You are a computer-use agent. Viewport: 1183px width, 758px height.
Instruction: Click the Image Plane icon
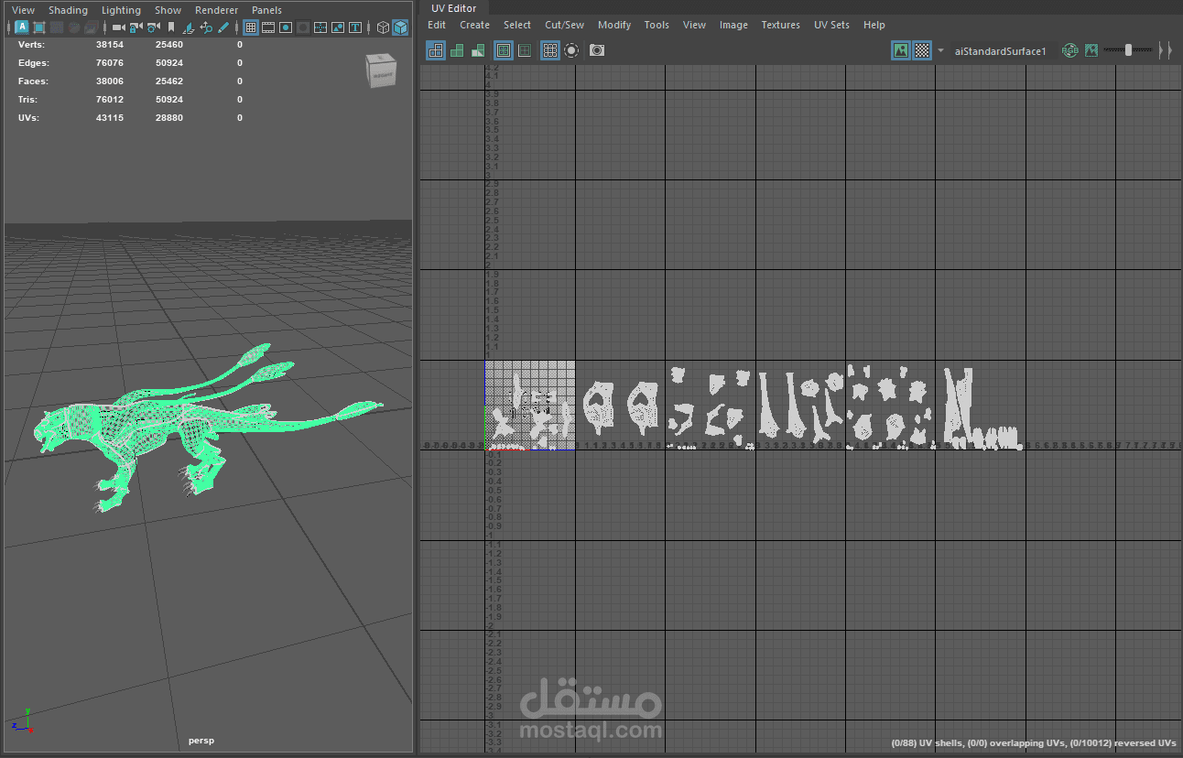point(190,27)
